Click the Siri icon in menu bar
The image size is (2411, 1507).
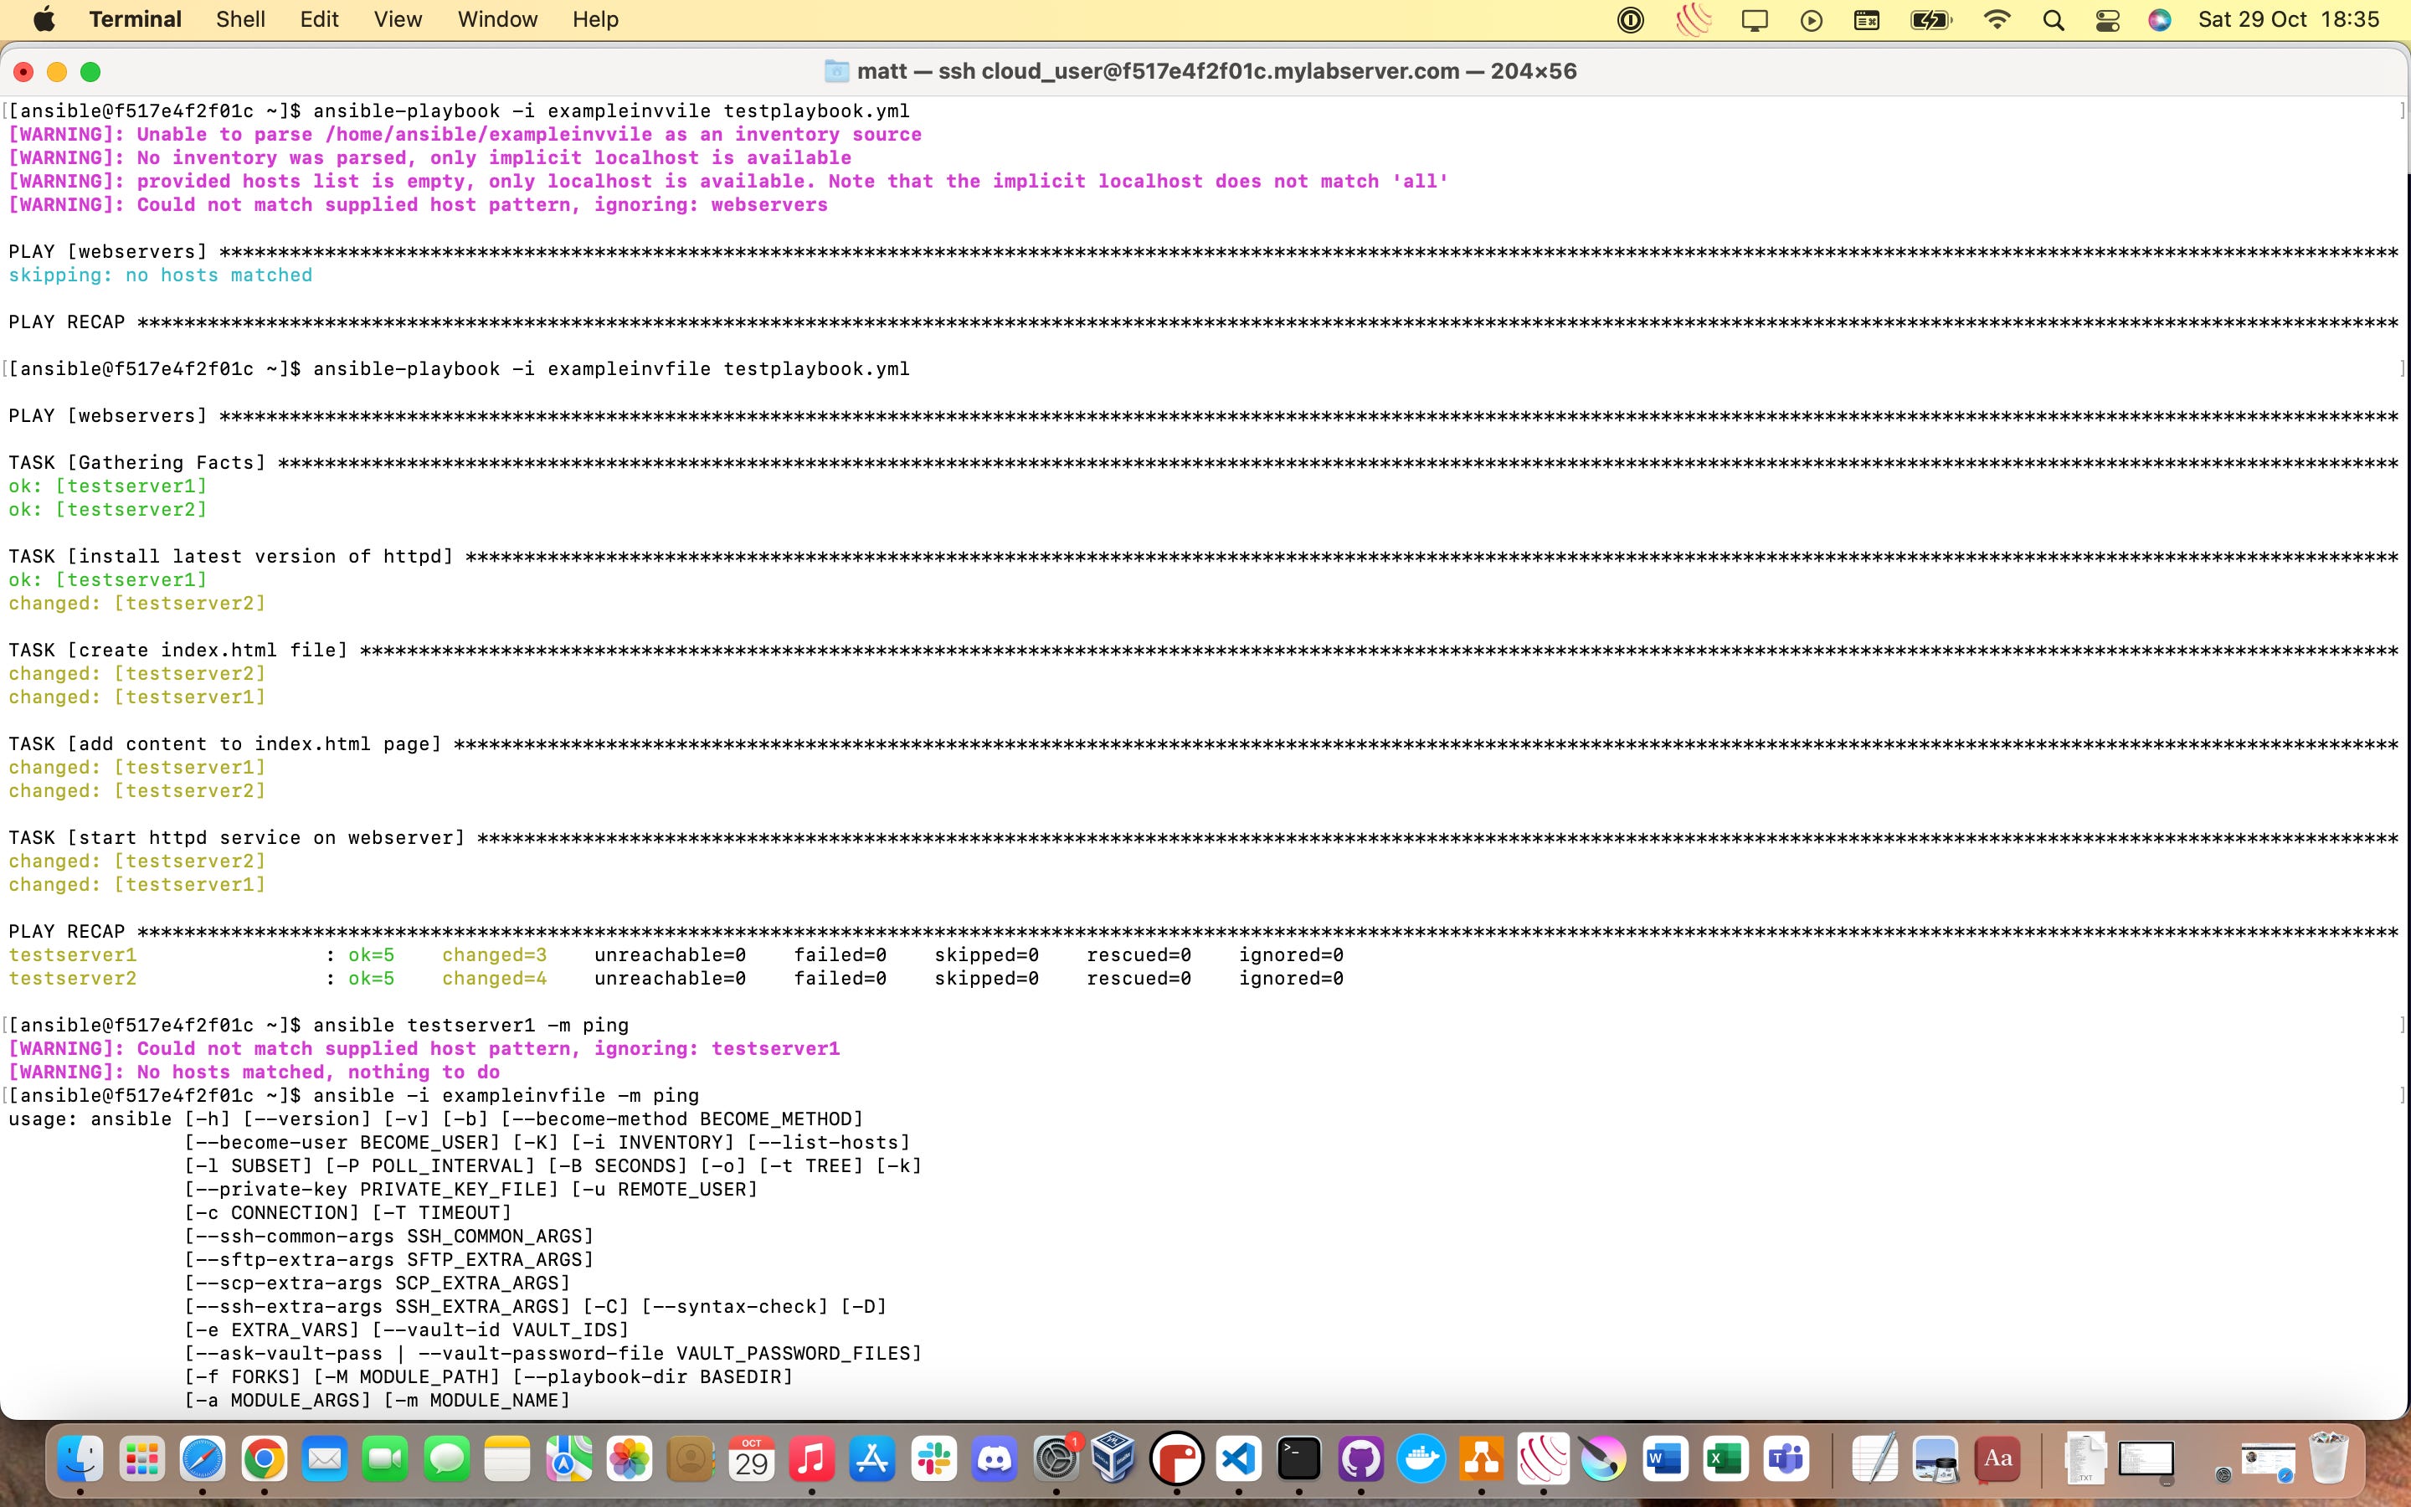coord(2159,20)
